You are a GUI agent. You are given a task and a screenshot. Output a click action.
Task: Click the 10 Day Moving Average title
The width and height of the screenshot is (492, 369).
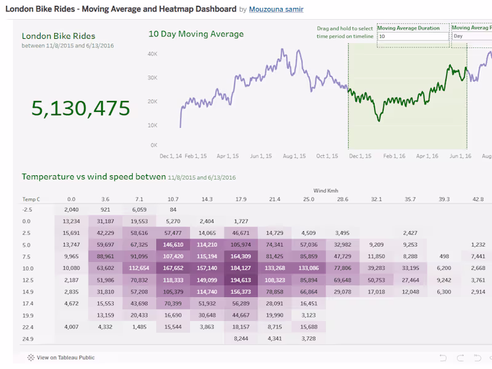(196, 34)
